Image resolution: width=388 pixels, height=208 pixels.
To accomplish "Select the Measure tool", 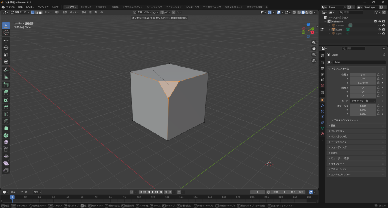I will [6, 77].
